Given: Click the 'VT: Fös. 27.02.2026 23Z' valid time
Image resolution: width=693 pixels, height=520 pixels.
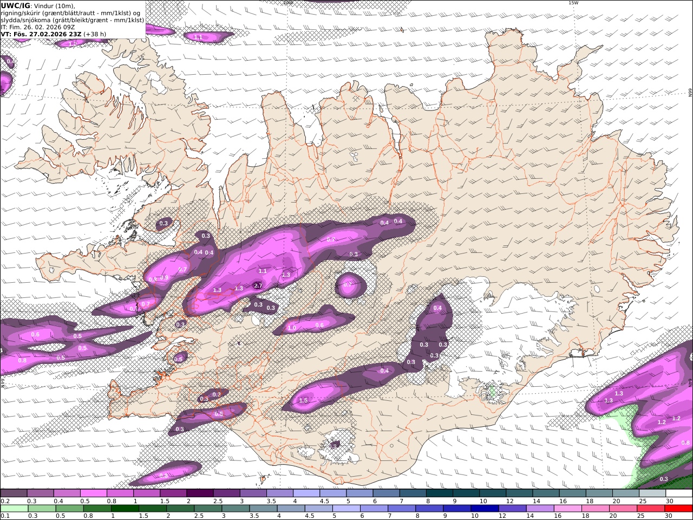Looking at the screenshot, I should [41, 34].
